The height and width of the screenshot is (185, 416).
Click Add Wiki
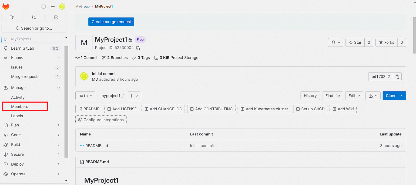pos(343,109)
